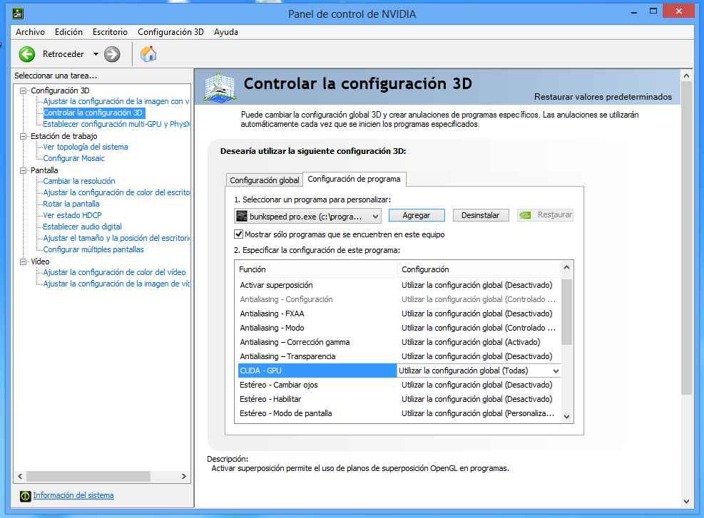Click the settings list scroll down arrow
This screenshot has height=518, width=704.
(566, 417)
